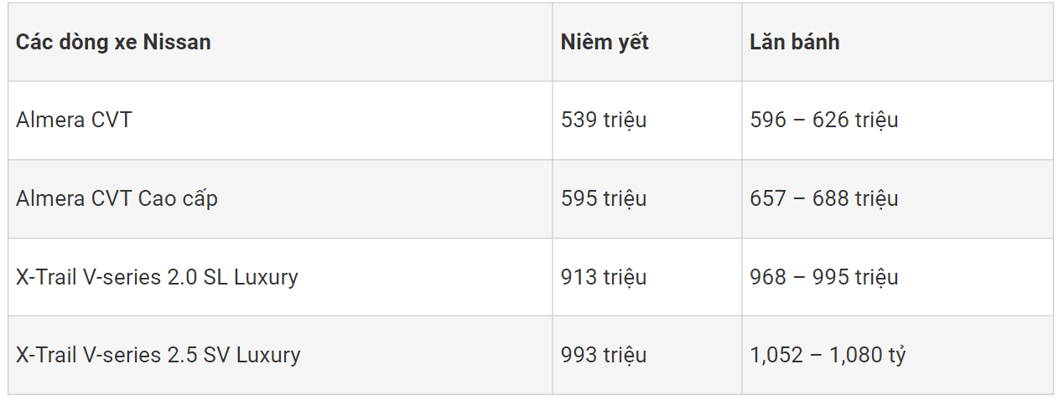Click 'Luxury' in the 2.0 SL row

266,277
